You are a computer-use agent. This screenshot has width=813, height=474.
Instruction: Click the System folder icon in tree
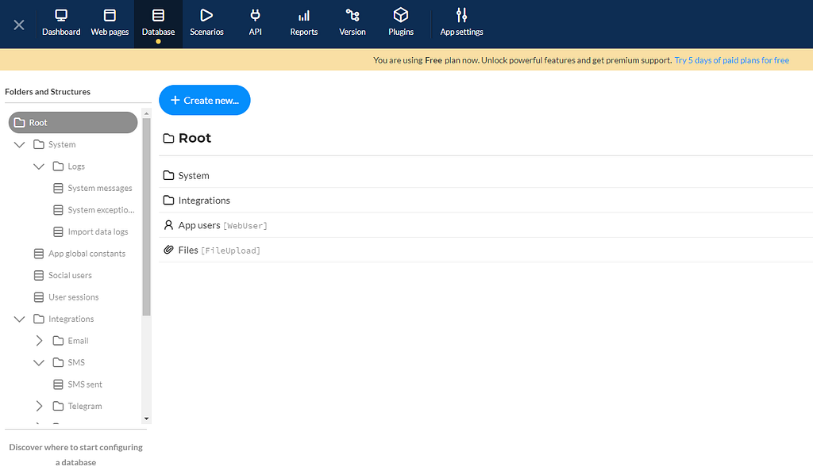click(39, 144)
